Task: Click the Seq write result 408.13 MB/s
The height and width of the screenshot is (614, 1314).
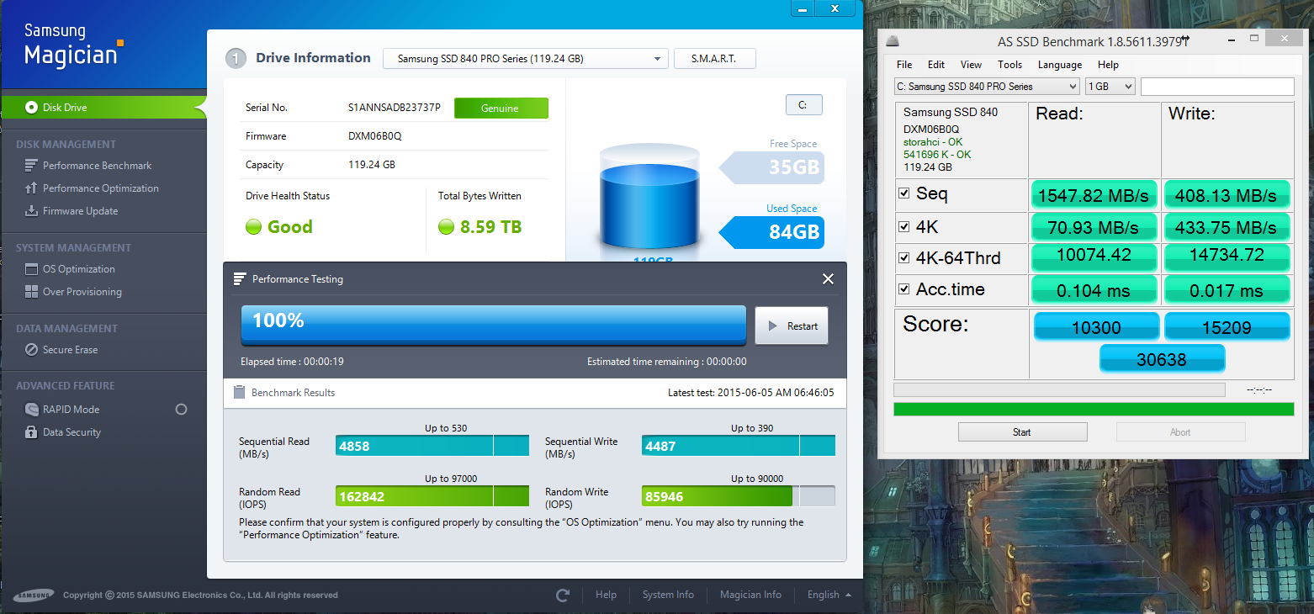Action: click(1227, 195)
